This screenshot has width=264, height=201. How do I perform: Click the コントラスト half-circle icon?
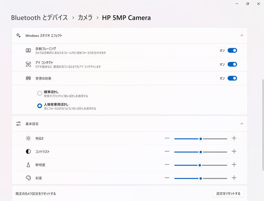click(28, 151)
